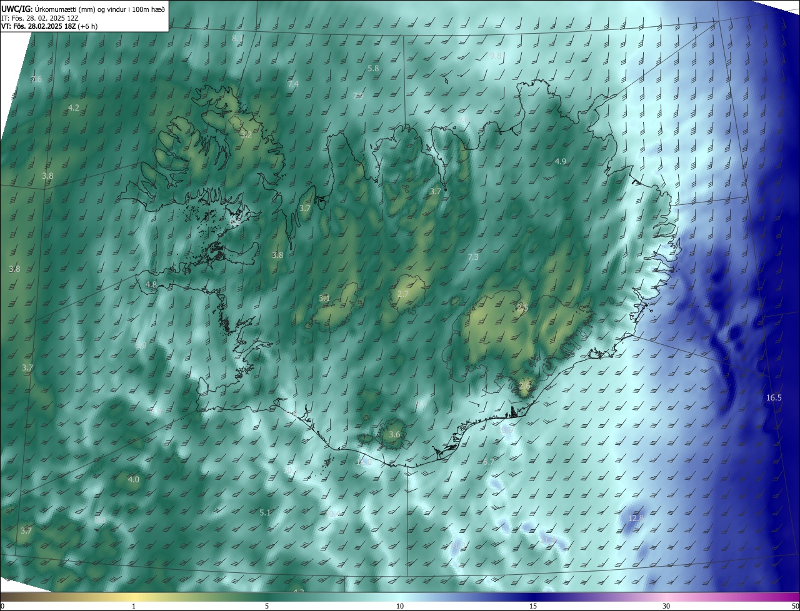Click the colorbar tick labelled 30
The image size is (800, 611).
click(x=666, y=607)
